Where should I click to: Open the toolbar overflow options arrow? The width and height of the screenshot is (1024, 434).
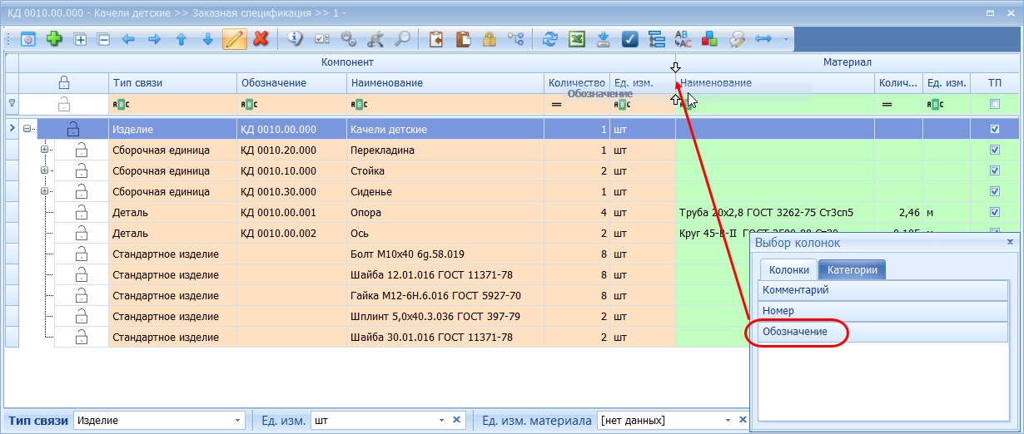point(786,39)
